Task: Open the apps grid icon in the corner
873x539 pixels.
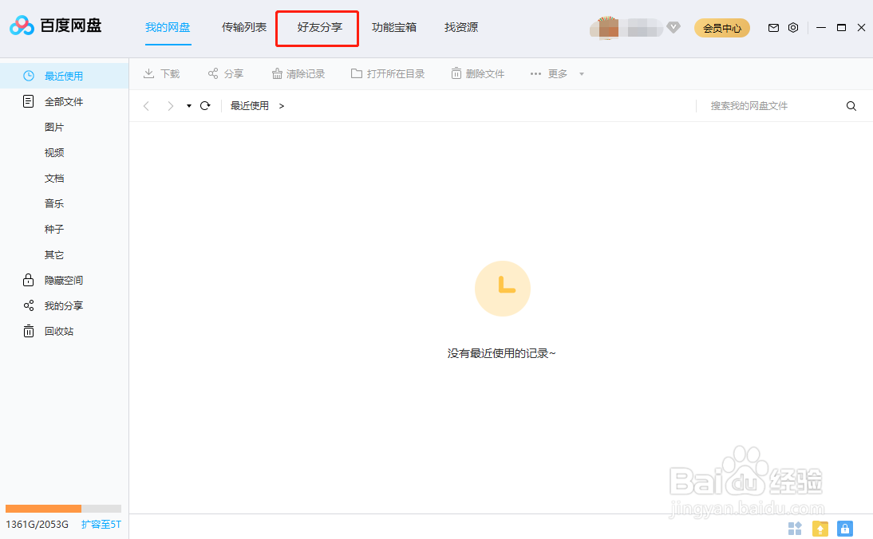Action: click(795, 529)
